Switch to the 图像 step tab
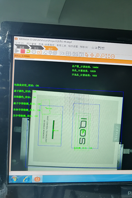 point(22,47)
